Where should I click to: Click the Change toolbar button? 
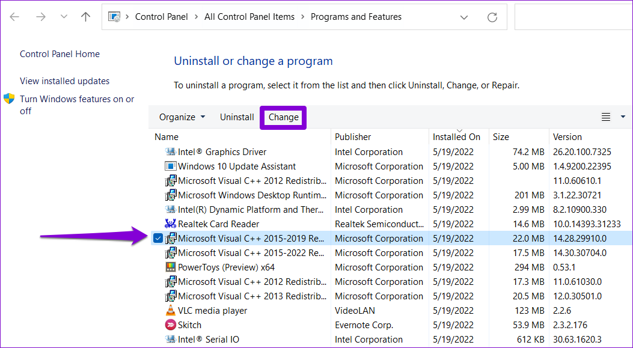pyautogui.click(x=283, y=117)
